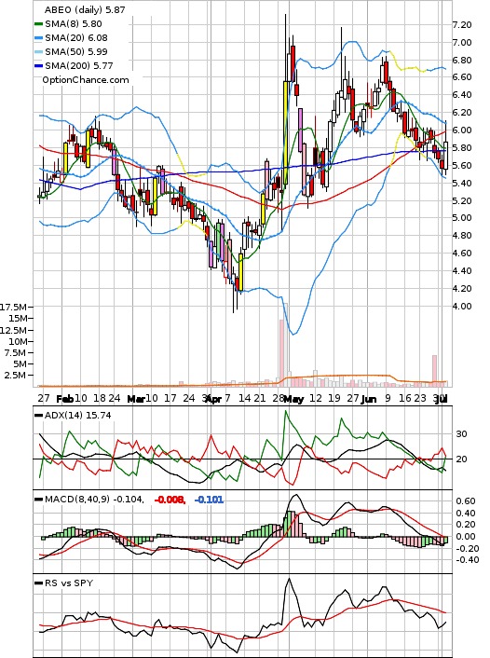
Task: Click the MACD 0.60 axis label
Action: [466, 501]
